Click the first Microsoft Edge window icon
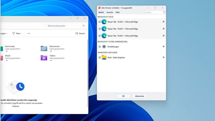Image resolution: width=215 pixels, height=121 pixels. [104, 22]
